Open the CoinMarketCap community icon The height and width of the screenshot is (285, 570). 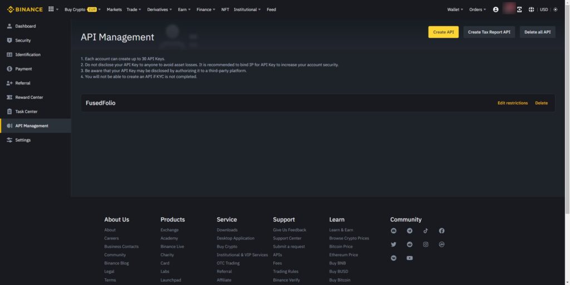[441, 244]
